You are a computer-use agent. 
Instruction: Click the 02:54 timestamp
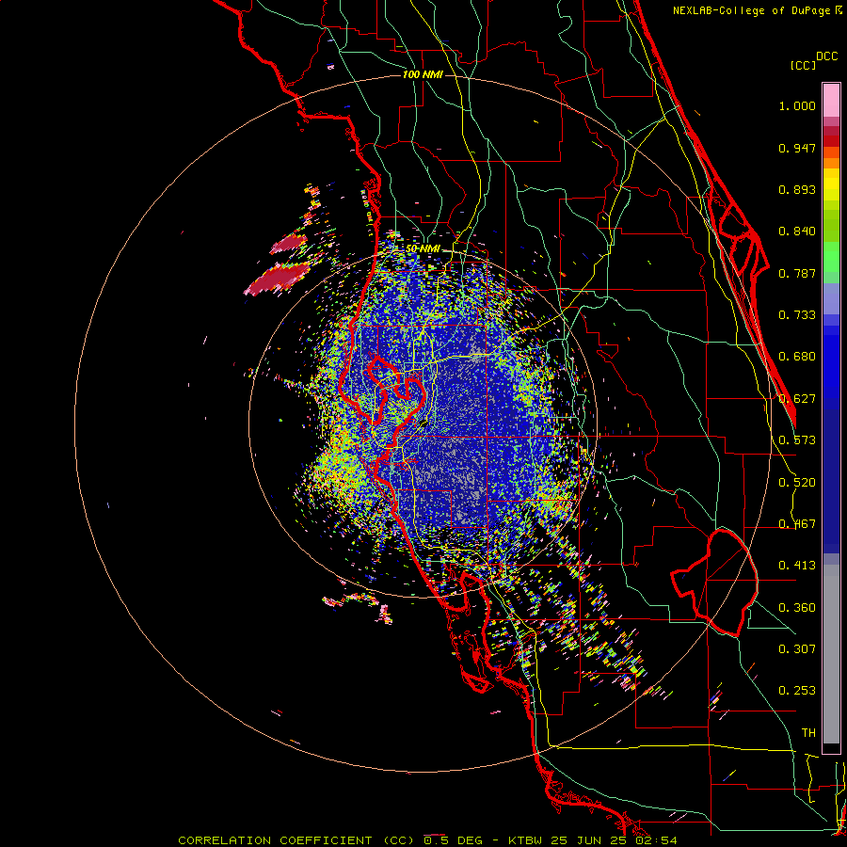[658, 840]
